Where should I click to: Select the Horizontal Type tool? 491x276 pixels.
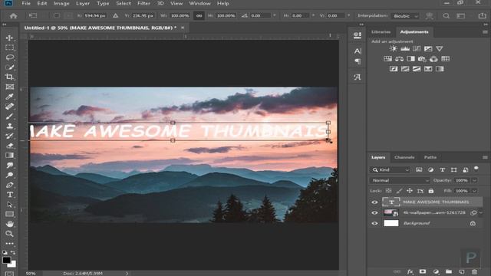coord(9,195)
